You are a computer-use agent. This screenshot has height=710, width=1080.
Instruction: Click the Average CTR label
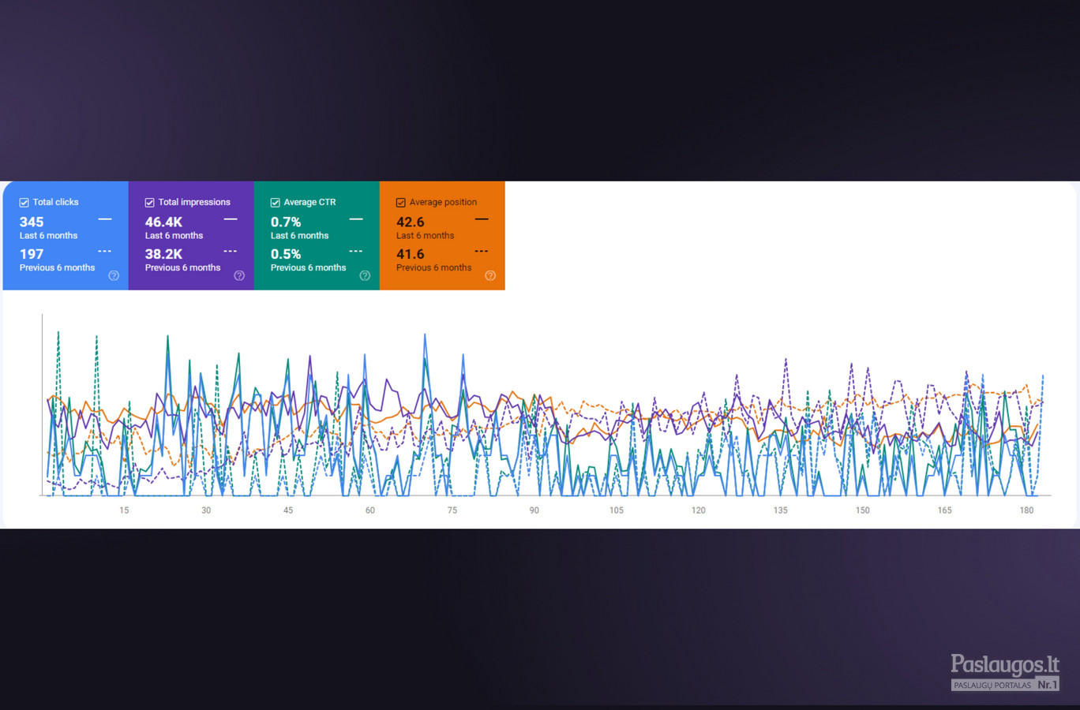pyautogui.click(x=309, y=202)
